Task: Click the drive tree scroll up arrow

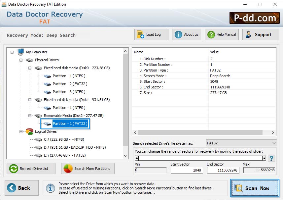Action: coord(125,51)
